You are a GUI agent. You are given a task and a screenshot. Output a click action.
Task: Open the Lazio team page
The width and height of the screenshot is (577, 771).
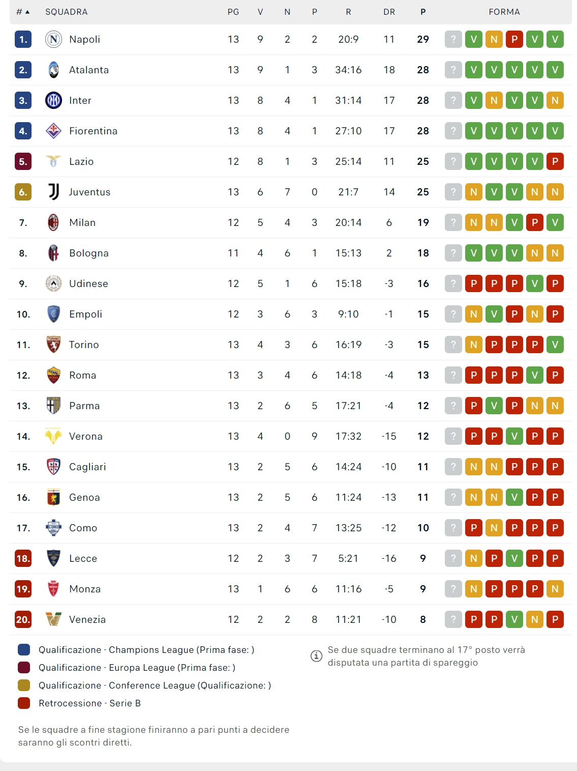pyautogui.click(x=81, y=161)
